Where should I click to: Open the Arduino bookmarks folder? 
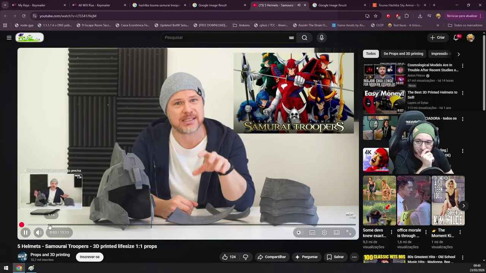pos(241,25)
